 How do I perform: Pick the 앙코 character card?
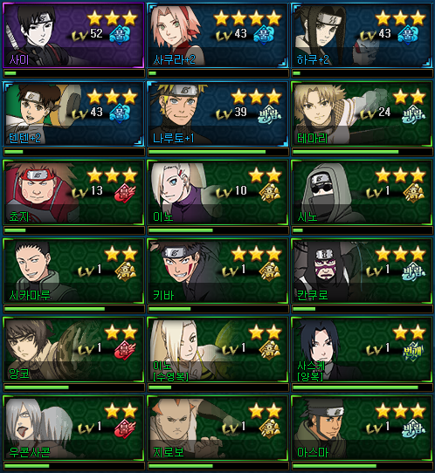tap(73, 350)
